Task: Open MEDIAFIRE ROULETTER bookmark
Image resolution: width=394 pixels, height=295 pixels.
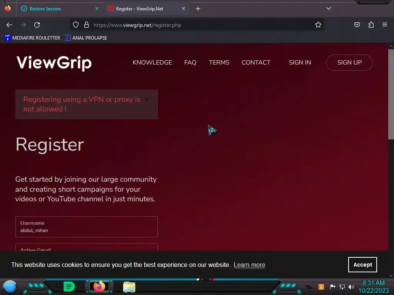Action: click(32, 38)
